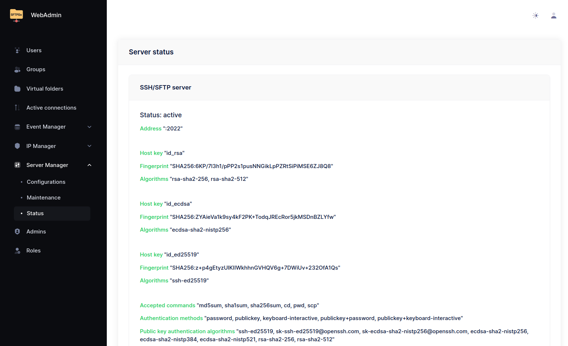
Task: Click the Virtual folders folder icon
Action: (x=17, y=89)
